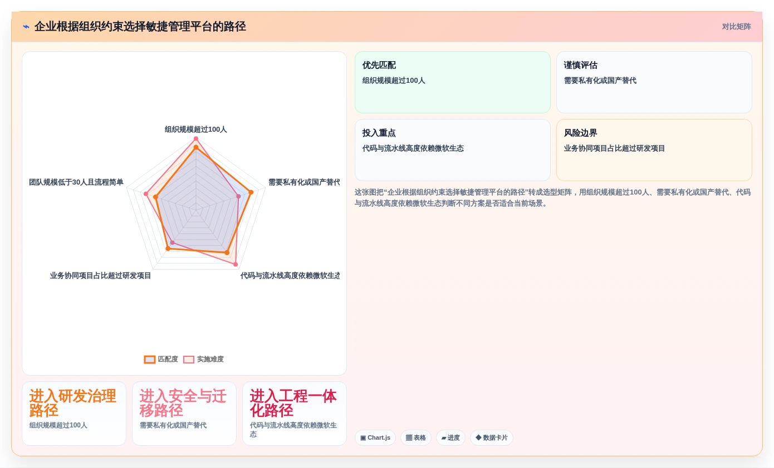Click subtitle 组织规模超过100人 under 进入研发治理路径

click(x=58, y=425)
